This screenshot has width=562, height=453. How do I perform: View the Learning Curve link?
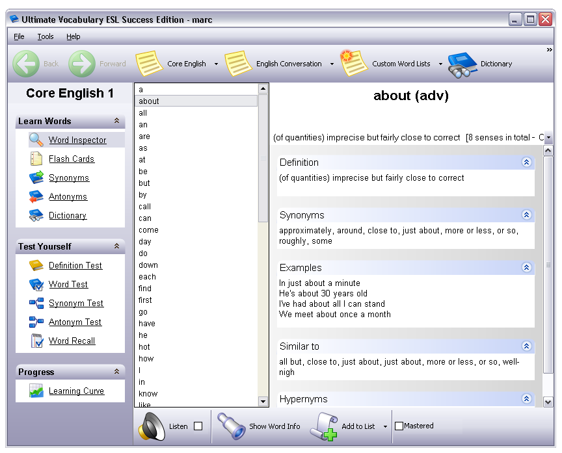pos(76,391)
